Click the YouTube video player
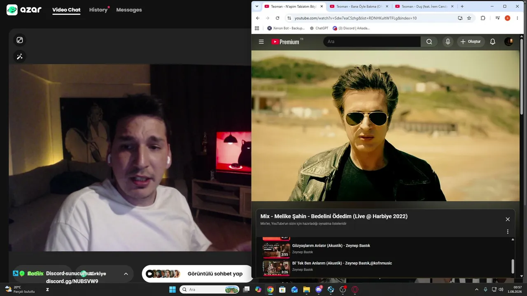Screen dimensions: 527x296 pyautogui.click(x=385, y=126)
